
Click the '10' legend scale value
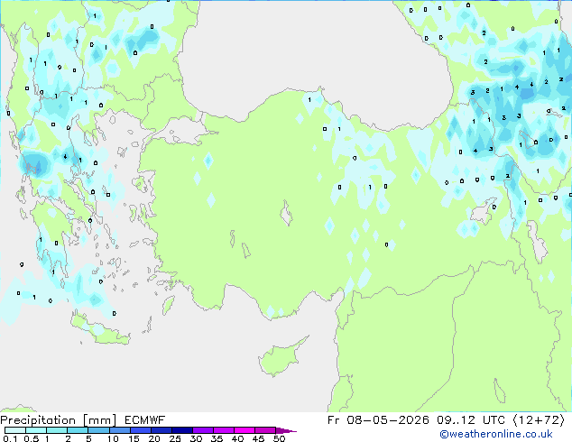tap(113, 438)
